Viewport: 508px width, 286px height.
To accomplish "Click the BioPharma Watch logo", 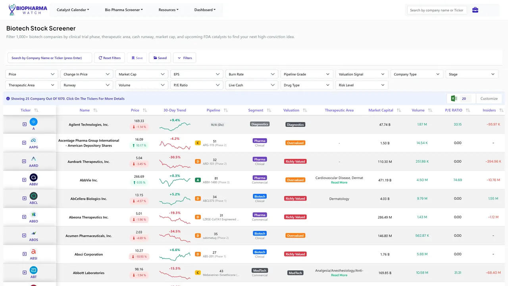I will point(28,10).
